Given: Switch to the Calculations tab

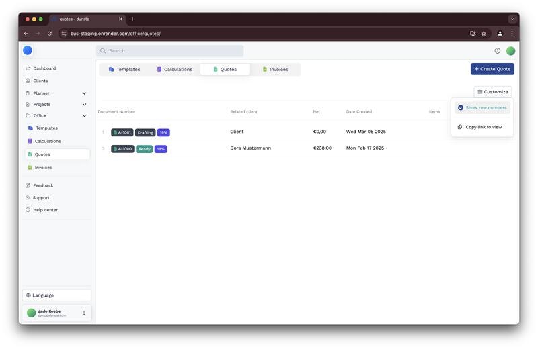Looking at the screenshot, I should pos(175,70).
